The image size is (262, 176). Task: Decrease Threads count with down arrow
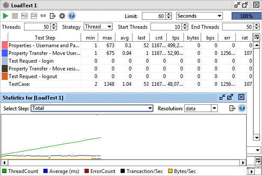54,29
